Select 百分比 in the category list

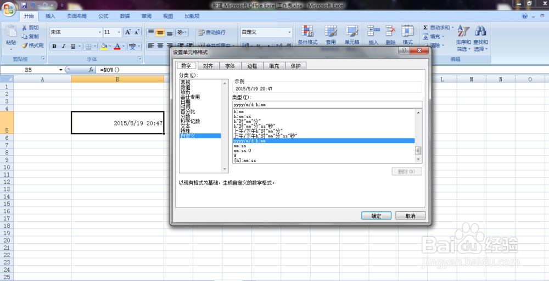[x=188, y=111]
